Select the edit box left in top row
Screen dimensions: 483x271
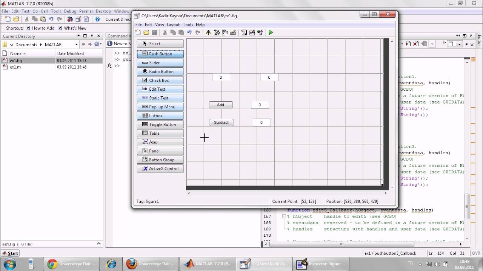point(221,78)
